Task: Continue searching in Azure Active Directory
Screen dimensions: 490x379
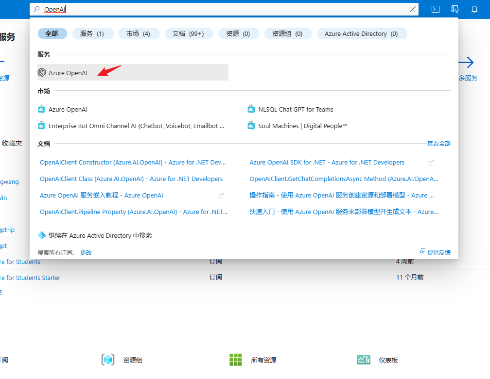Action: tap(100, 236)
